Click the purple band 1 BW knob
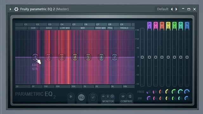203x114 pixels. point(149,98)
